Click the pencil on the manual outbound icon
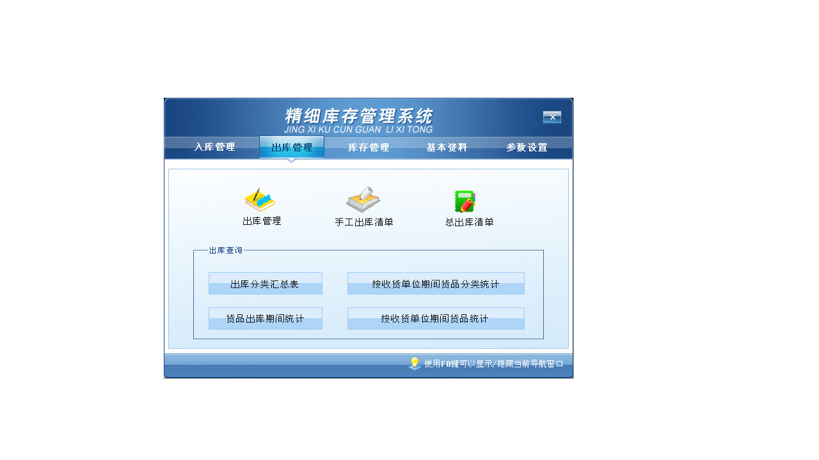This screenshot has height=460, width=819. click(368, 192)
